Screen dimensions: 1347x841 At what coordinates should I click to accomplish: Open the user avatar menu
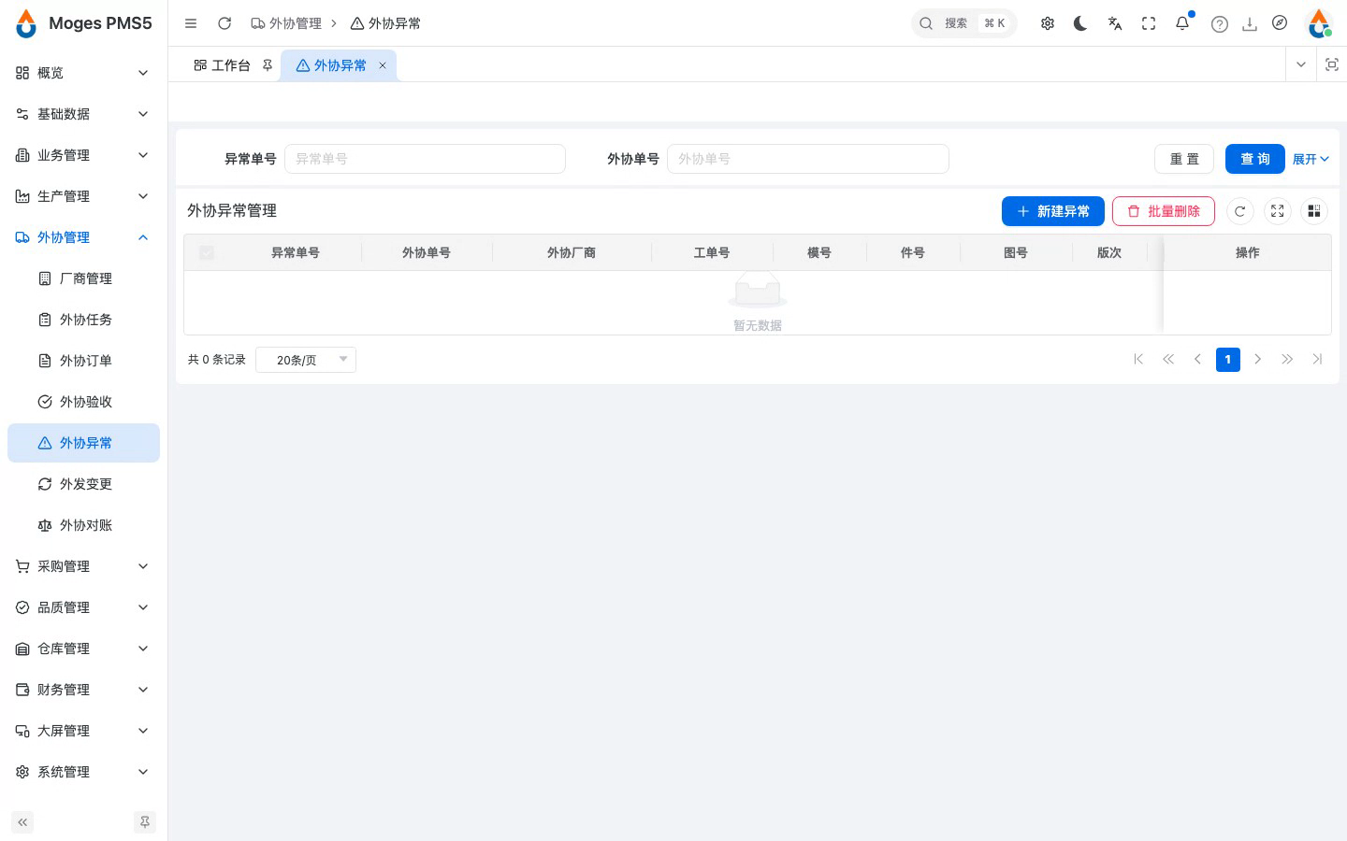coord(1319,23)
